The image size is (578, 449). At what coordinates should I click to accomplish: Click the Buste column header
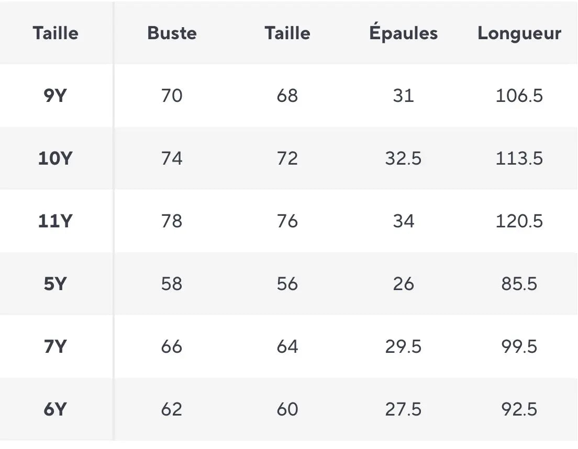172,33
